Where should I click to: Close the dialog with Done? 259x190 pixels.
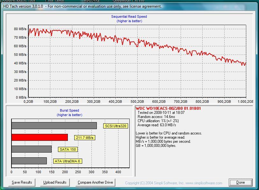(241, 182)
